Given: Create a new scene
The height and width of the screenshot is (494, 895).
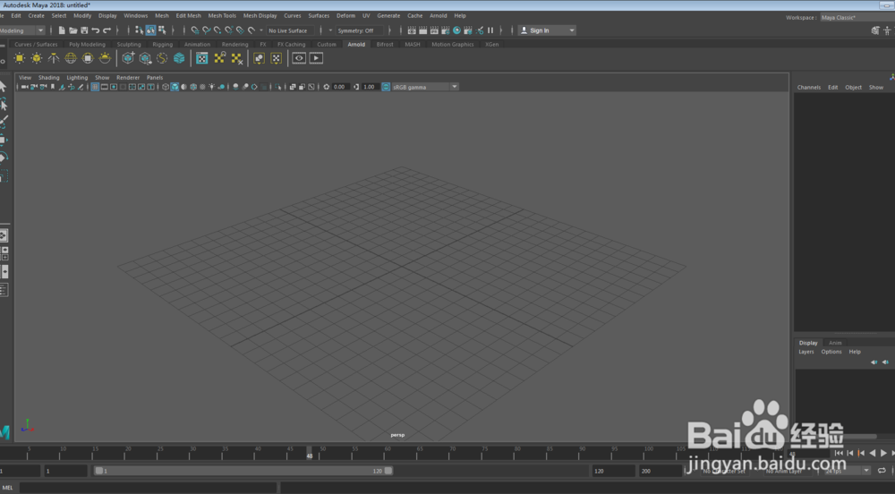Looking at the screenshot, I should point(62,30).
